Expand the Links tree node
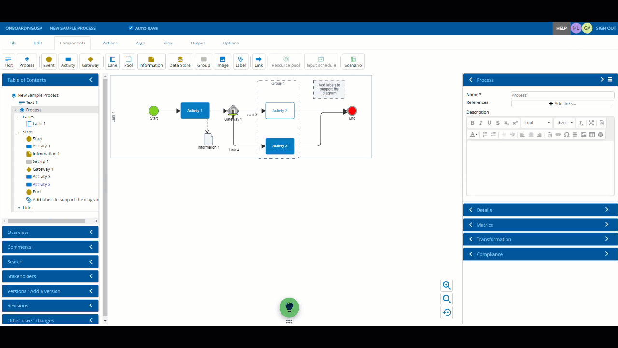The width and height of the screenshot is (618, 348). pyautogui.click(x=19, y=208)
